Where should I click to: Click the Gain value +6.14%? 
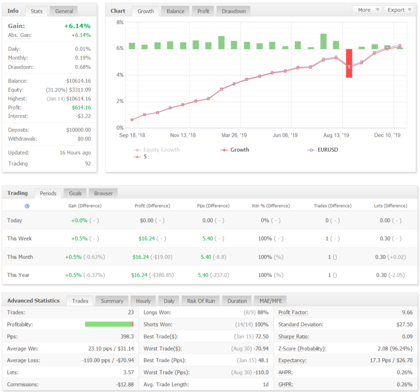[77, 26]
